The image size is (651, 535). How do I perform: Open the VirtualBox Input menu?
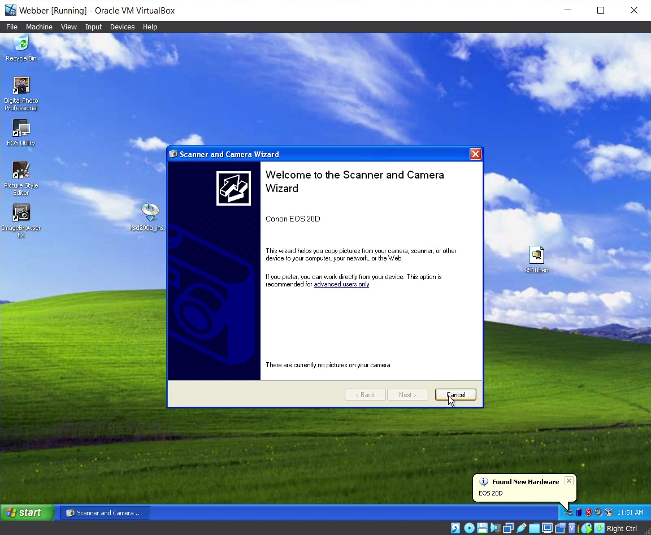(93, 27)
